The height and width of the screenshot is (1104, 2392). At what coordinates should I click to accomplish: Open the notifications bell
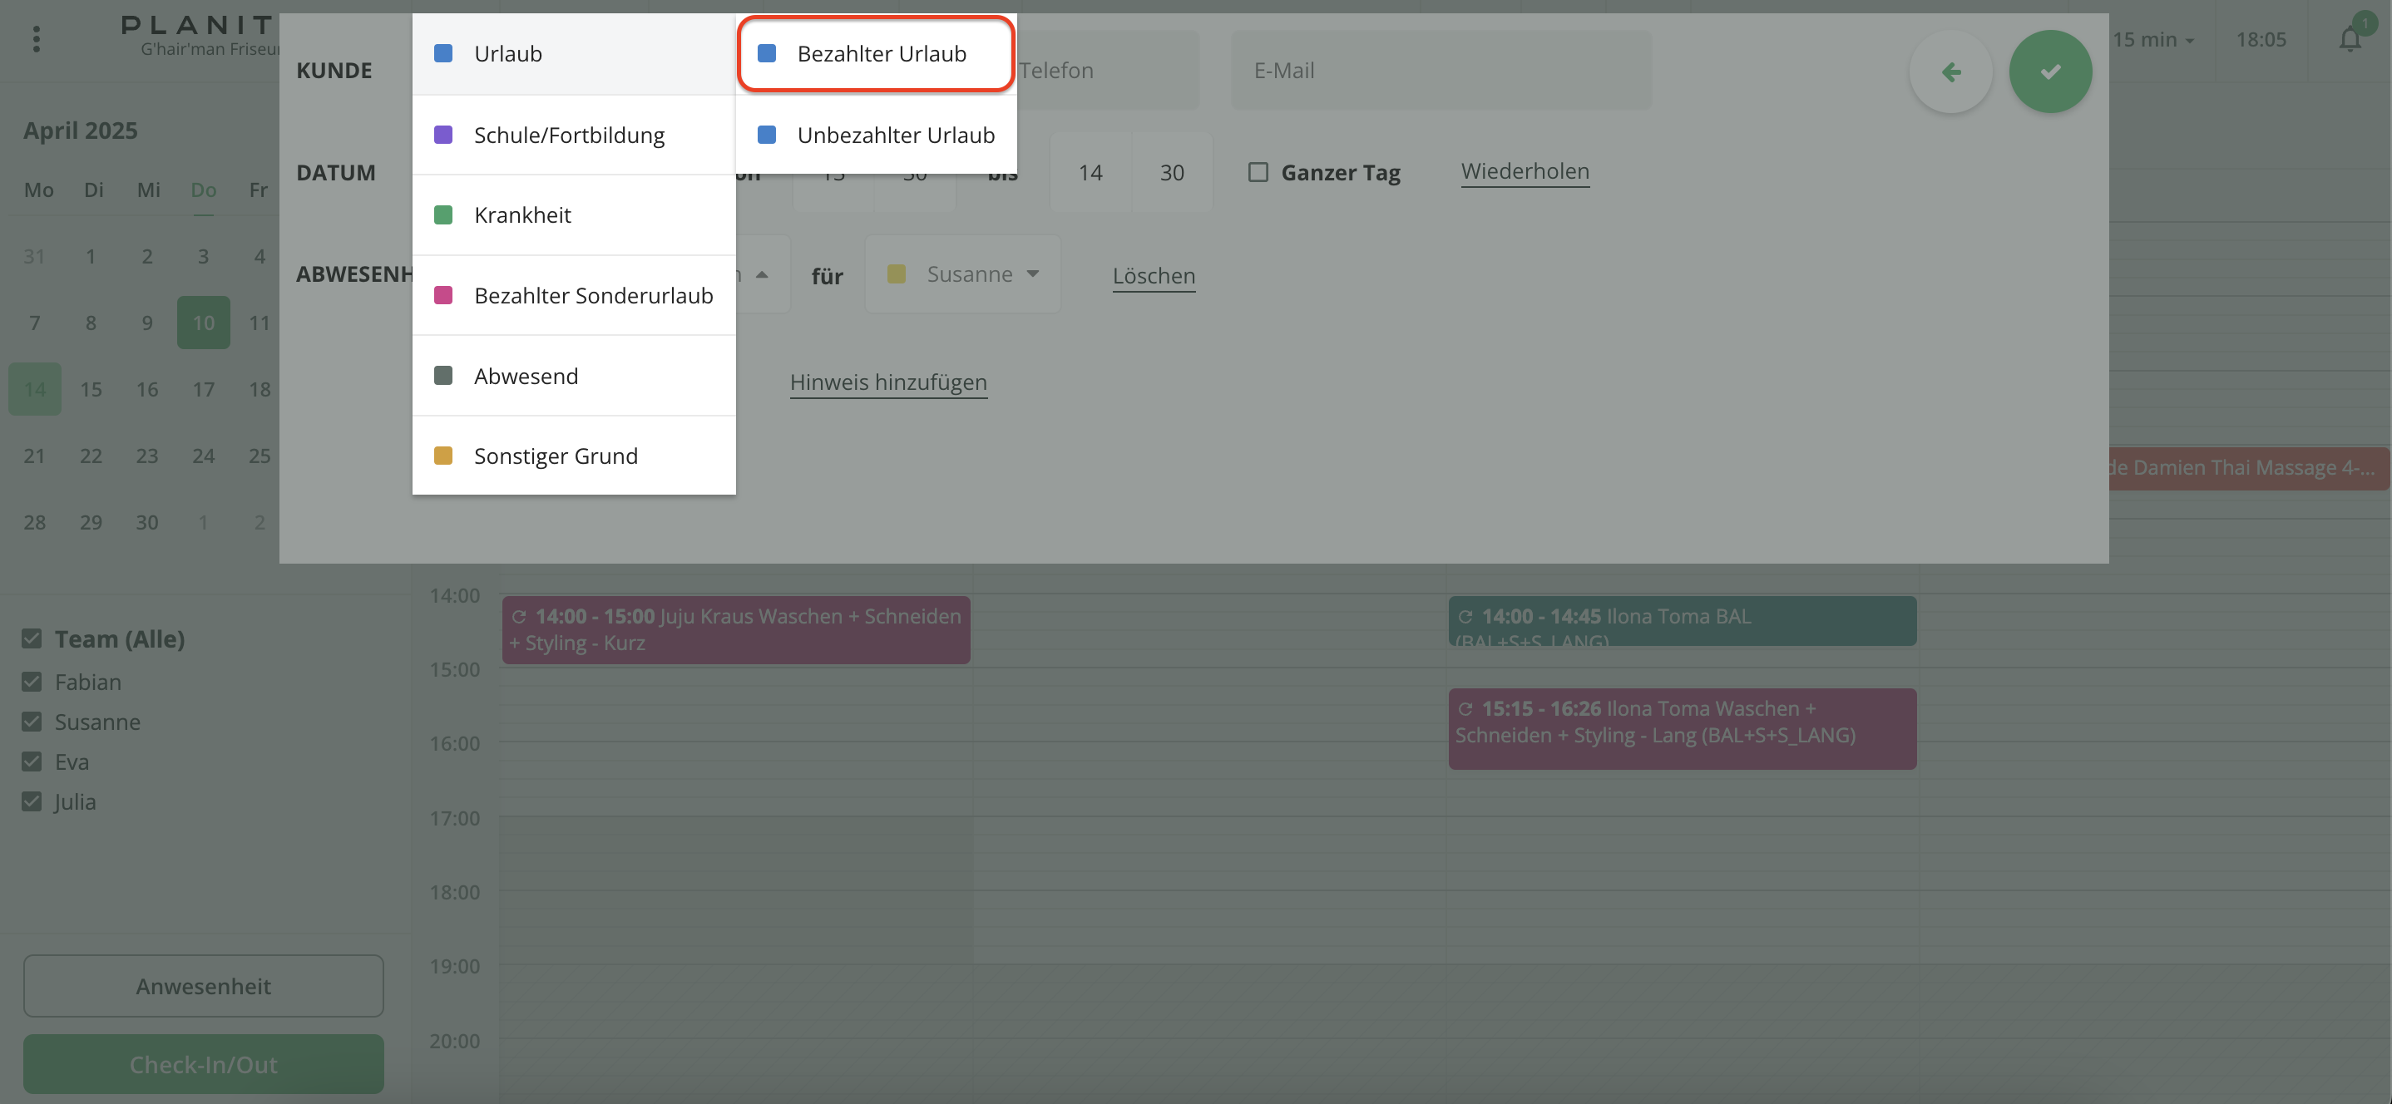click(2350, 40)
